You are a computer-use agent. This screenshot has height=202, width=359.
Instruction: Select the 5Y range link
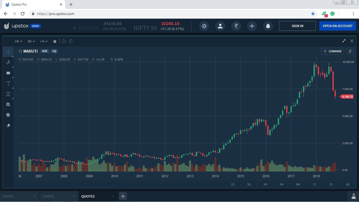pos(331,184)
